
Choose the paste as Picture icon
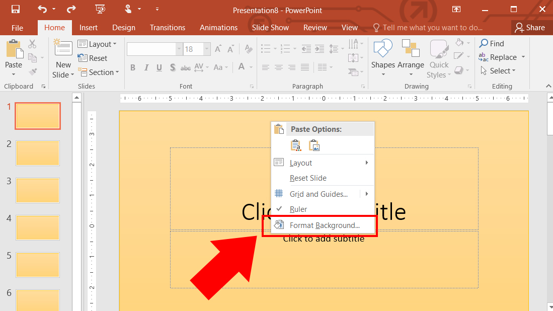coord(314,145)
